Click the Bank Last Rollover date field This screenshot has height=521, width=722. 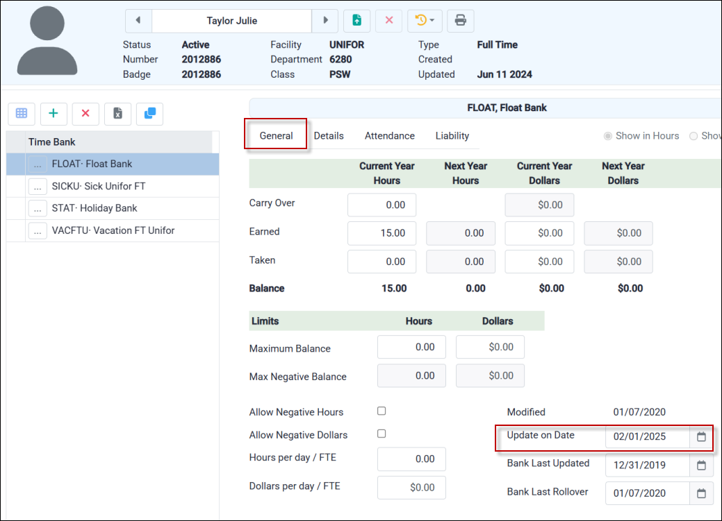648,493
